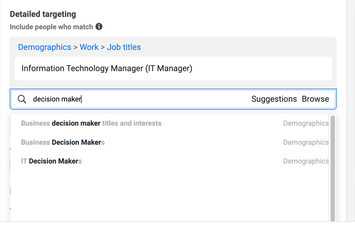The width and height of the screenshot is (355, 225).
Task: Click the info icon beside Include people who match
Action: pyautogui.click(x=99, y=27)
